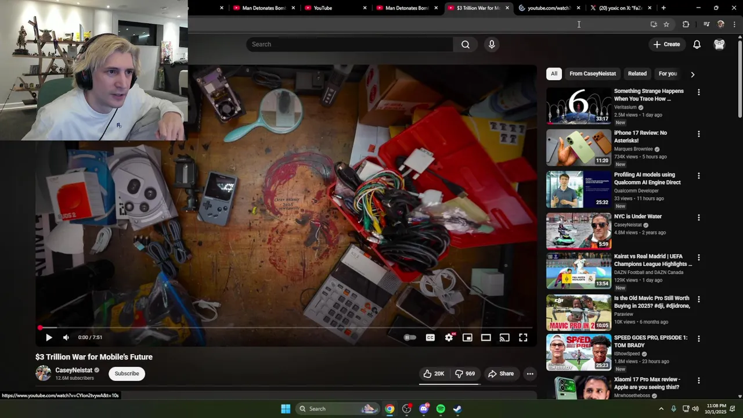
Task: Open menu for NYC is Under Water
Action: 699,218
